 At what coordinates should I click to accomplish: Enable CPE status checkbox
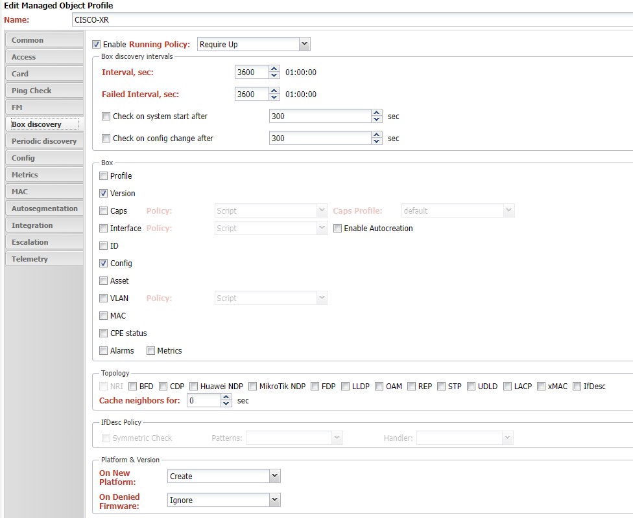point(103,333)
